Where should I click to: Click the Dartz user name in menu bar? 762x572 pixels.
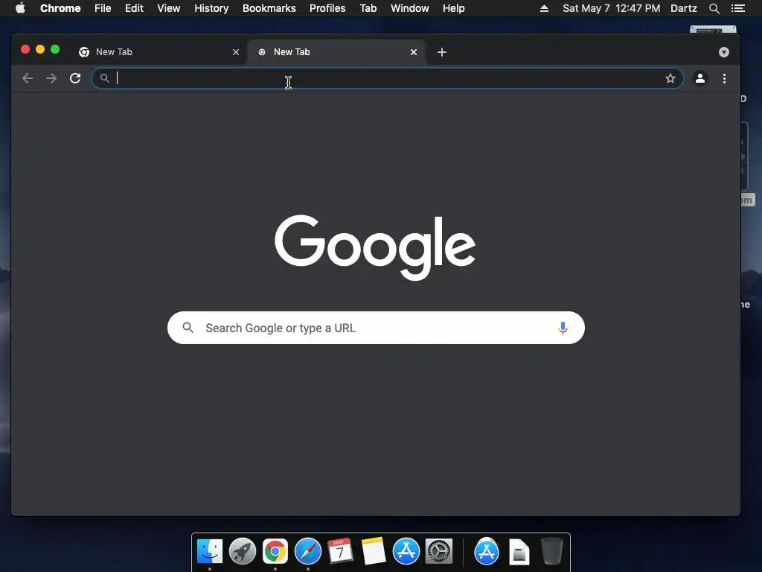point(684,8)
